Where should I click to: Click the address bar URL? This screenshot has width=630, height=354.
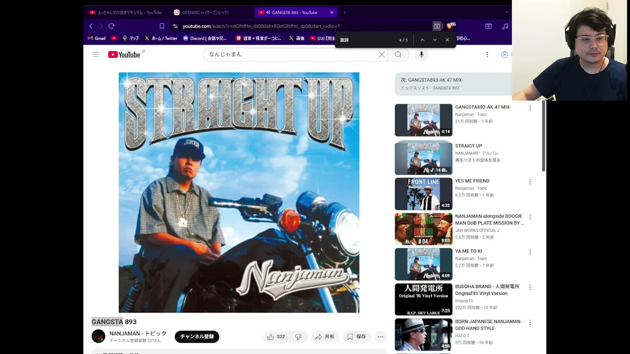point(261,26)
